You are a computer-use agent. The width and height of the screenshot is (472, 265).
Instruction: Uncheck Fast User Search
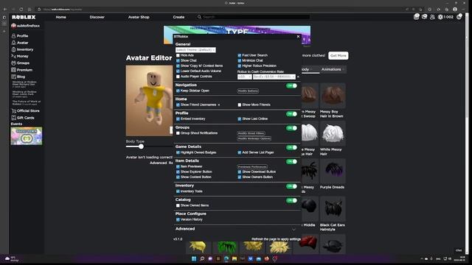tap(240, 56)
